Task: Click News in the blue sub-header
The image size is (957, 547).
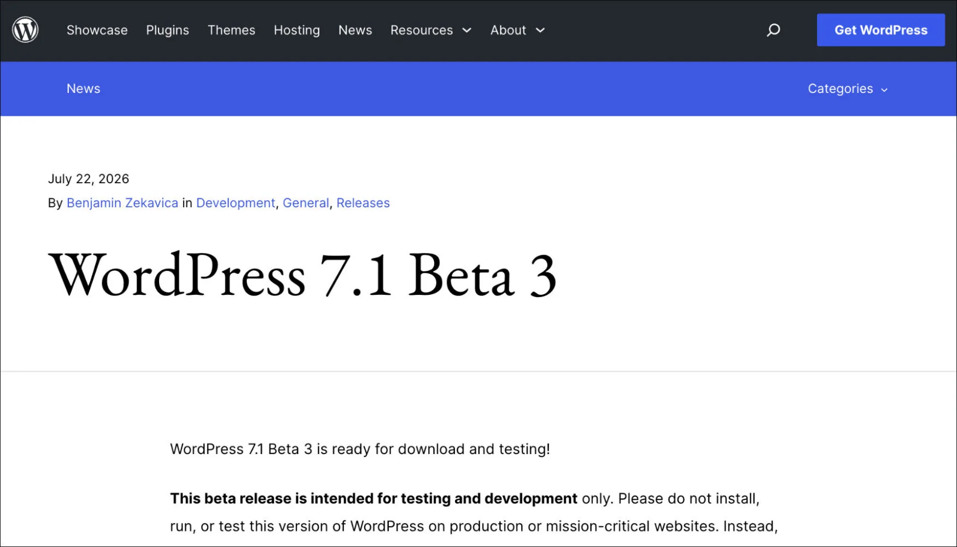Action: (84, 89)
